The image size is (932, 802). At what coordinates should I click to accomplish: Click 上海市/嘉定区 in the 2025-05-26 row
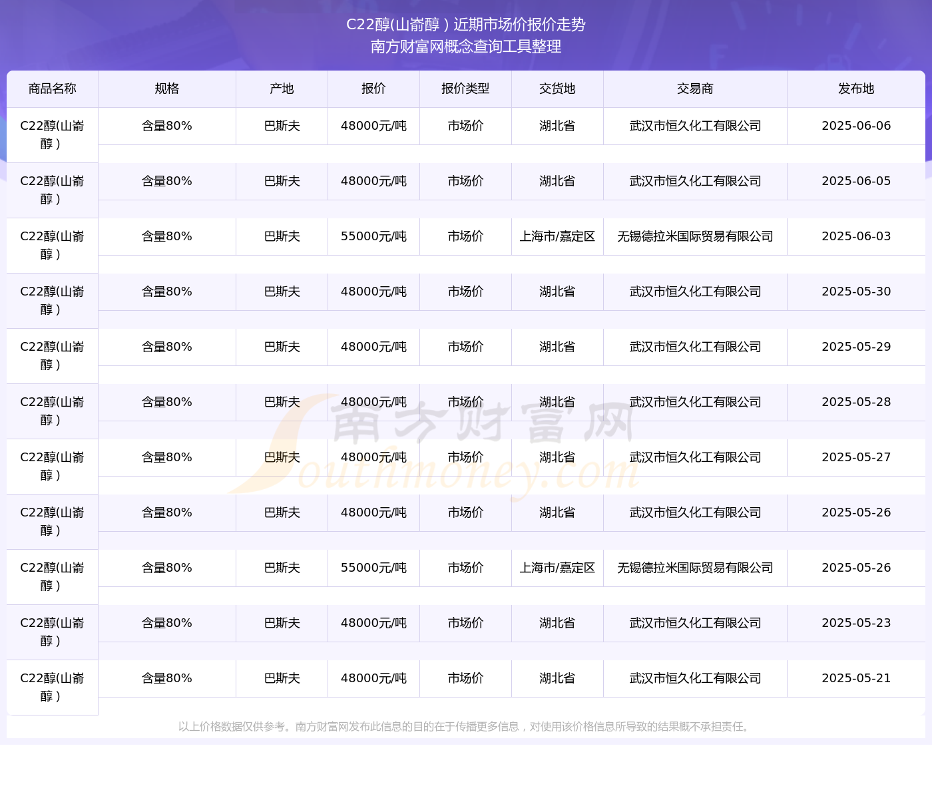pos(557,568)
